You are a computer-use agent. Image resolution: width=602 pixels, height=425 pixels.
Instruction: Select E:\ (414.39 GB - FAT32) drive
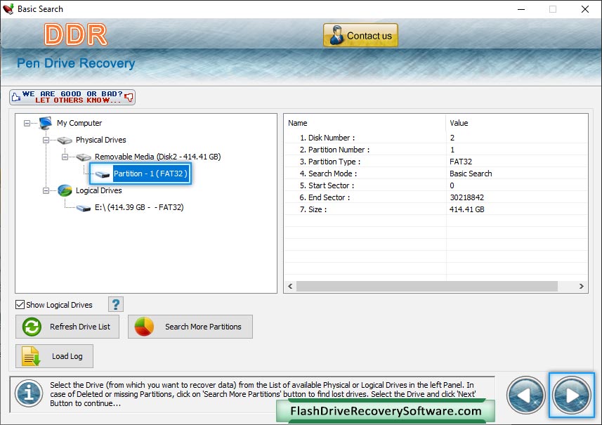pos(139,207)
